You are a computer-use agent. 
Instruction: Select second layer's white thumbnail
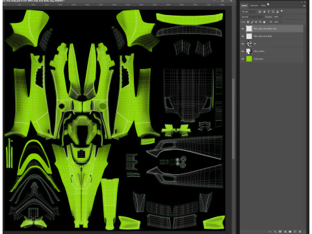click(249, 36)
